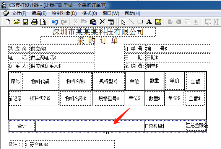Select the 单位 header cell

click(135, 81)
